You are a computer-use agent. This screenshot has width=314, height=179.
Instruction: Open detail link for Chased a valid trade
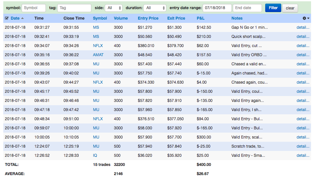pos(303,64)
